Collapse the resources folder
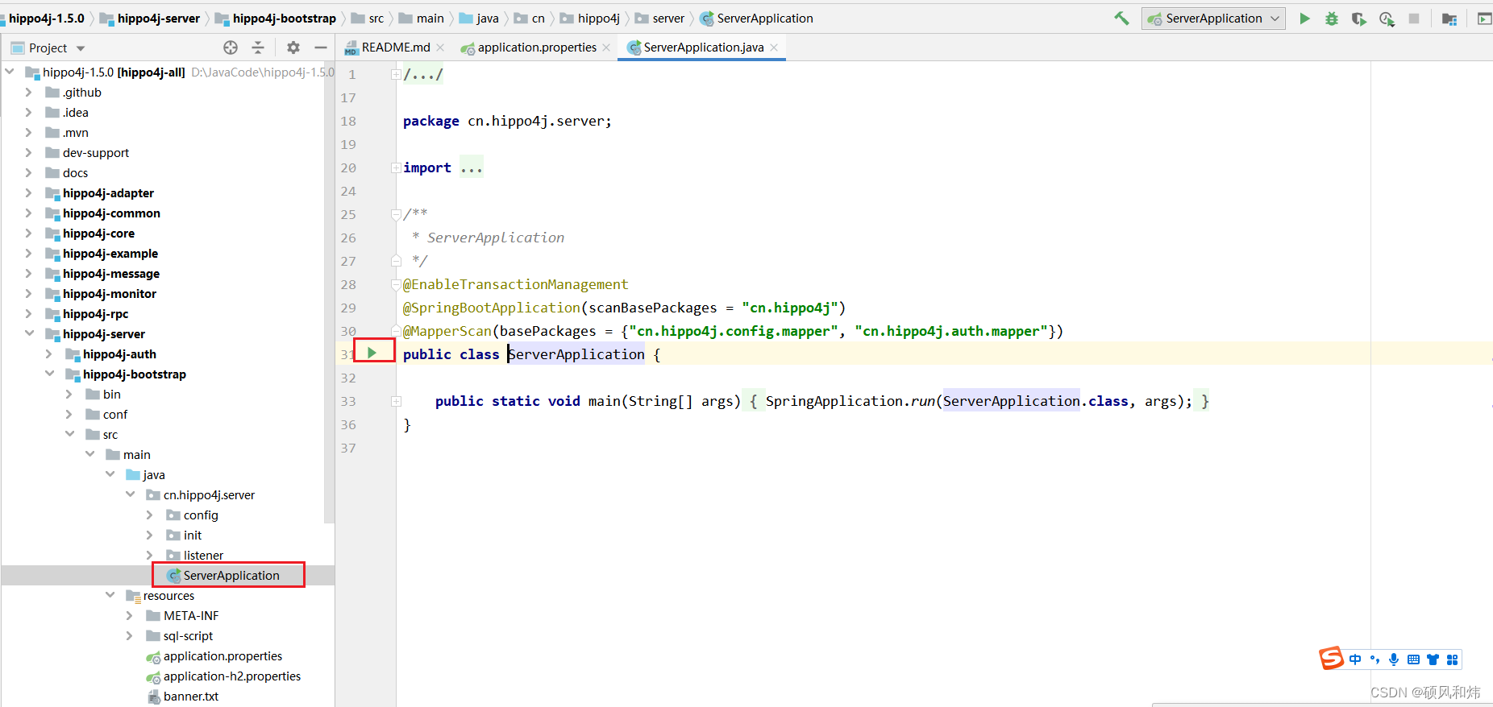The height and width of the screenshot is (707, 1493). pyautogui.click(x=110, y=595)
